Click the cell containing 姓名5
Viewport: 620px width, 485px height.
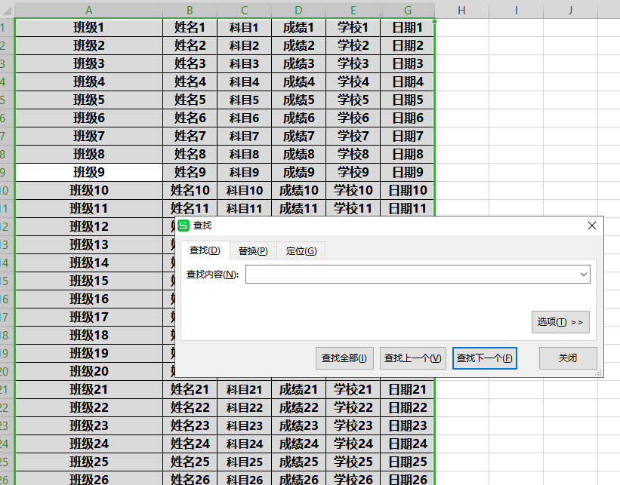pyautogui.click(x=190, y=100)
